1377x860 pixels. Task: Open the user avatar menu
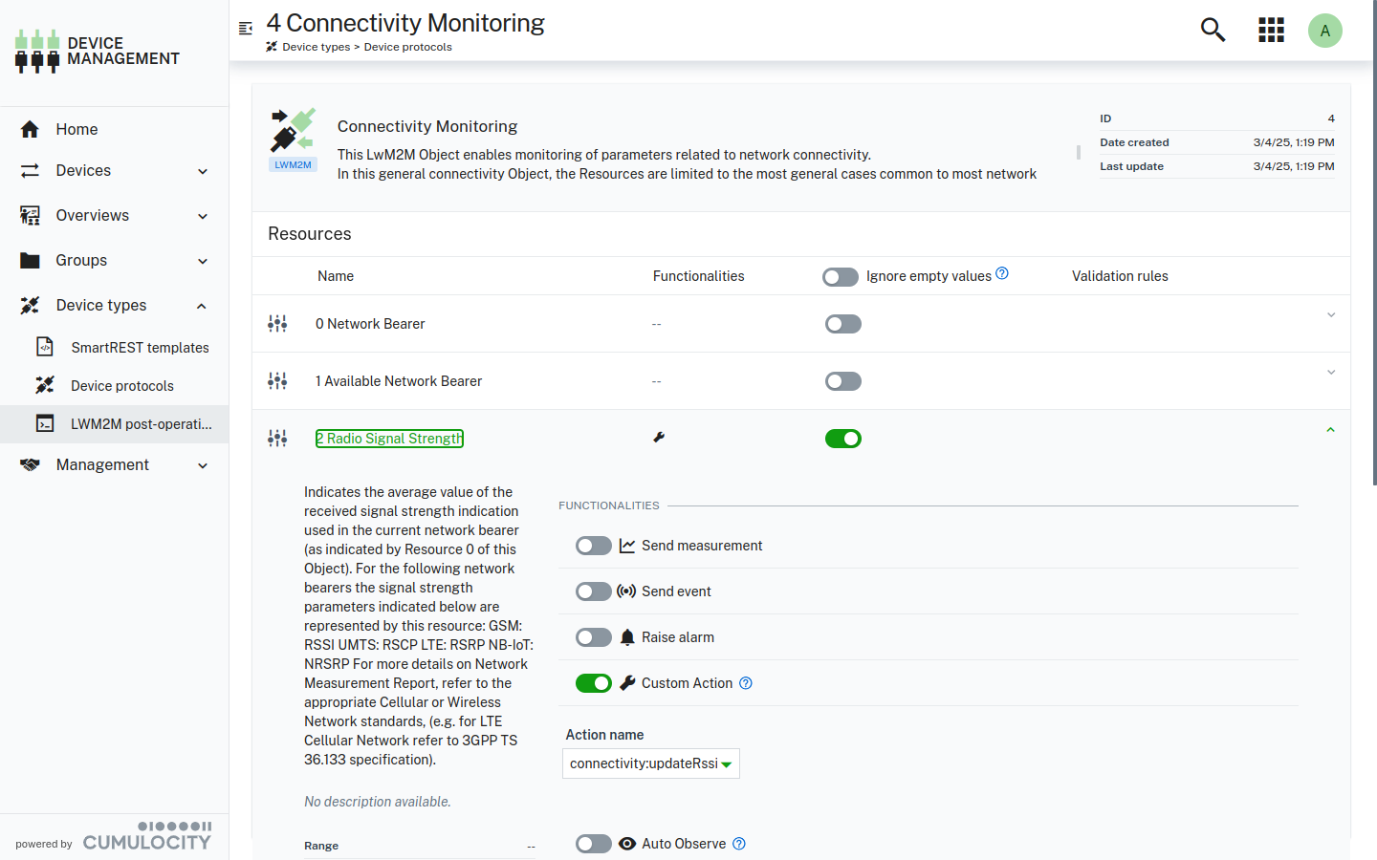point(1324,31)
